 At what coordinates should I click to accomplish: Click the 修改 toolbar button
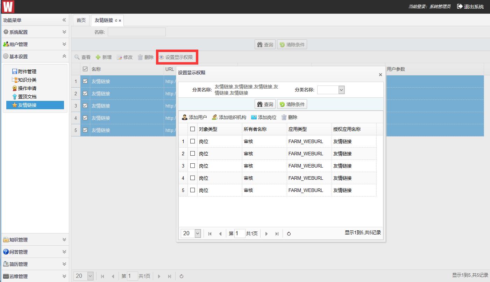point(125,57)
